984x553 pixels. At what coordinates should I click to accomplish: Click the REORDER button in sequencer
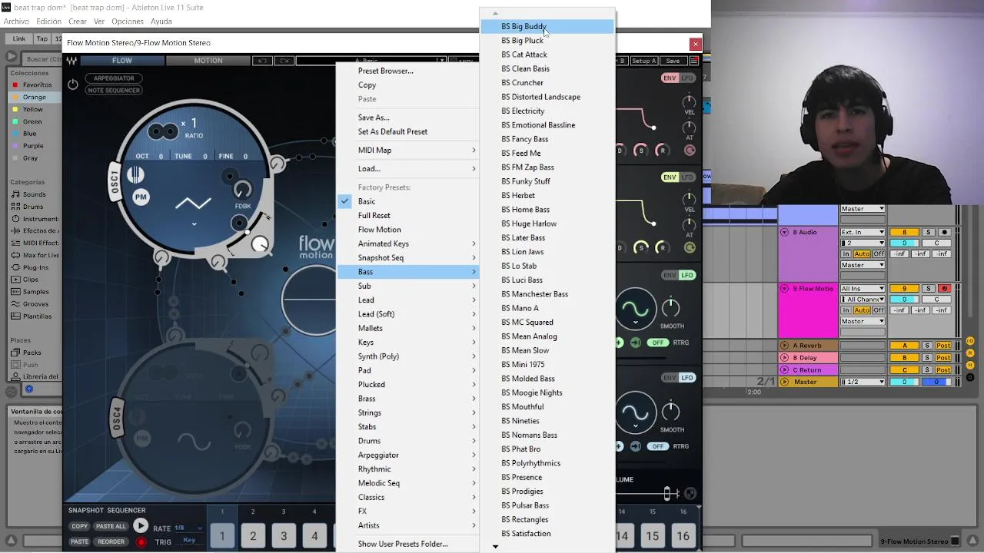click(x=111, y=542)
